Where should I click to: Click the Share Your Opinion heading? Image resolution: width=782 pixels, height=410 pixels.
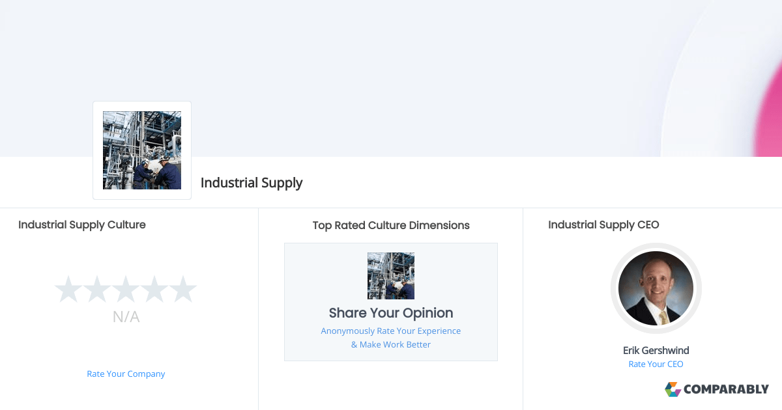click(390, 313)
